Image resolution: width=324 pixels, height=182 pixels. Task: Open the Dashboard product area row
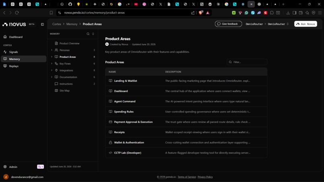[x=186, y=91]
